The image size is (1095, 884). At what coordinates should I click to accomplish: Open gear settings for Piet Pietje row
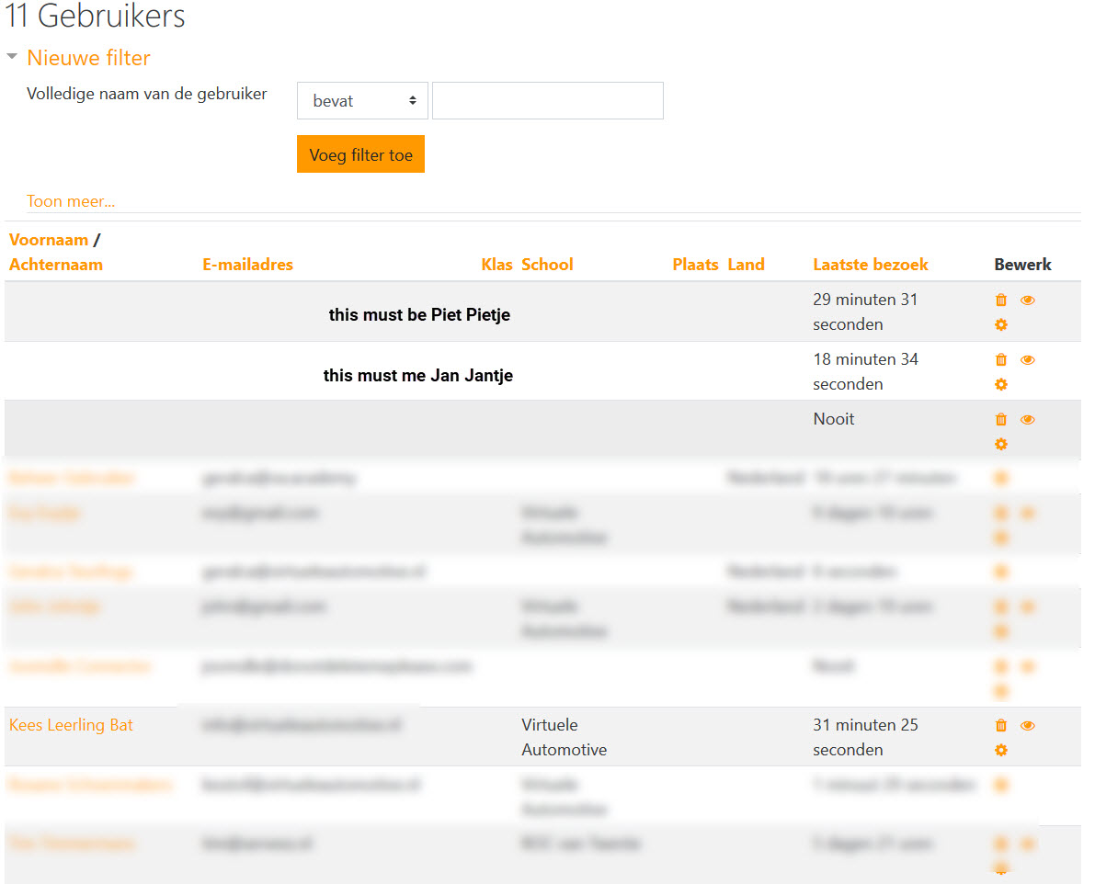1001,324
